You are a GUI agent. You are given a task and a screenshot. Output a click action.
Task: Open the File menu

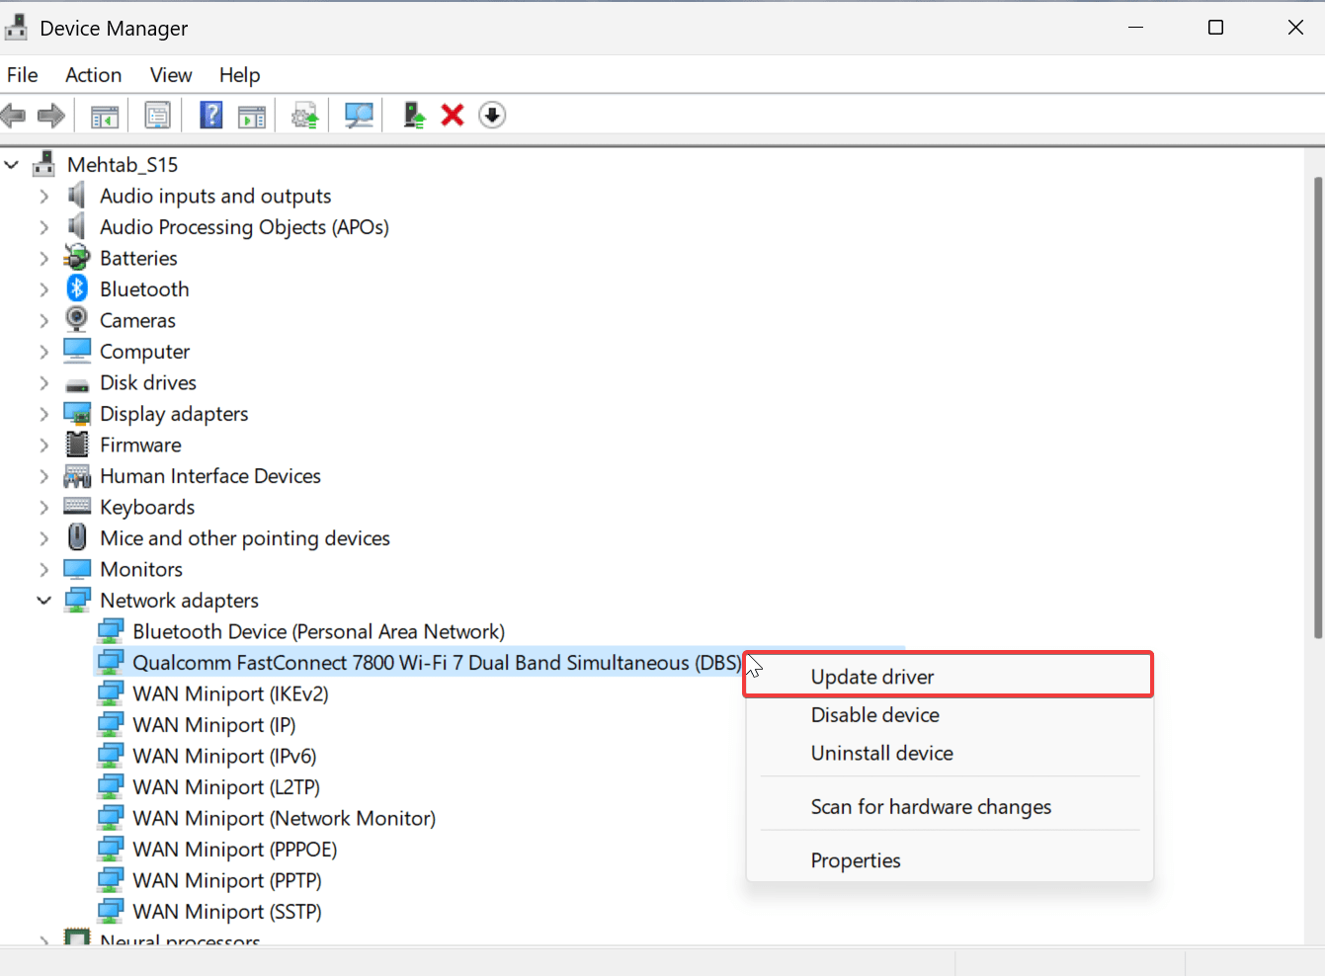point(23,75)
